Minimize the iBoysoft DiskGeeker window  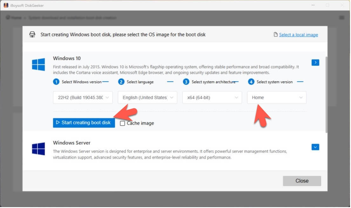pos(313,5)
